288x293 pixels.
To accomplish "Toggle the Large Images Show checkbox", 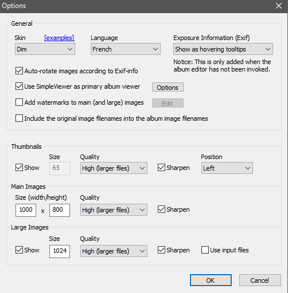I will click(x=19, y=250).
